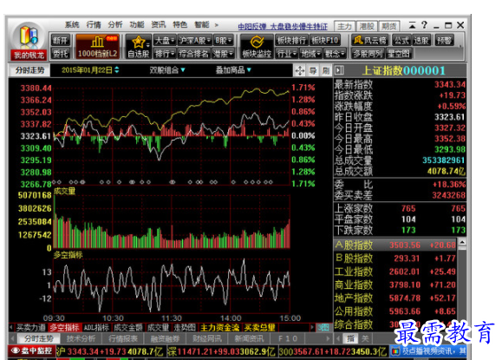Toggle the 主力 mode button

click(344, 26)
